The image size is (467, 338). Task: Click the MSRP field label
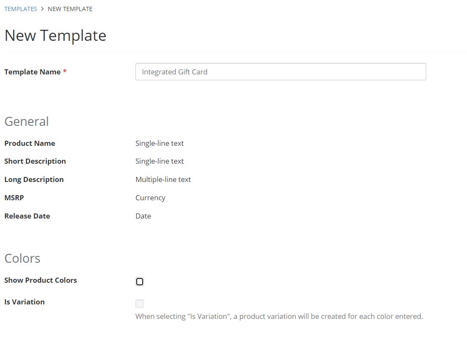click(x=14, y=198)
